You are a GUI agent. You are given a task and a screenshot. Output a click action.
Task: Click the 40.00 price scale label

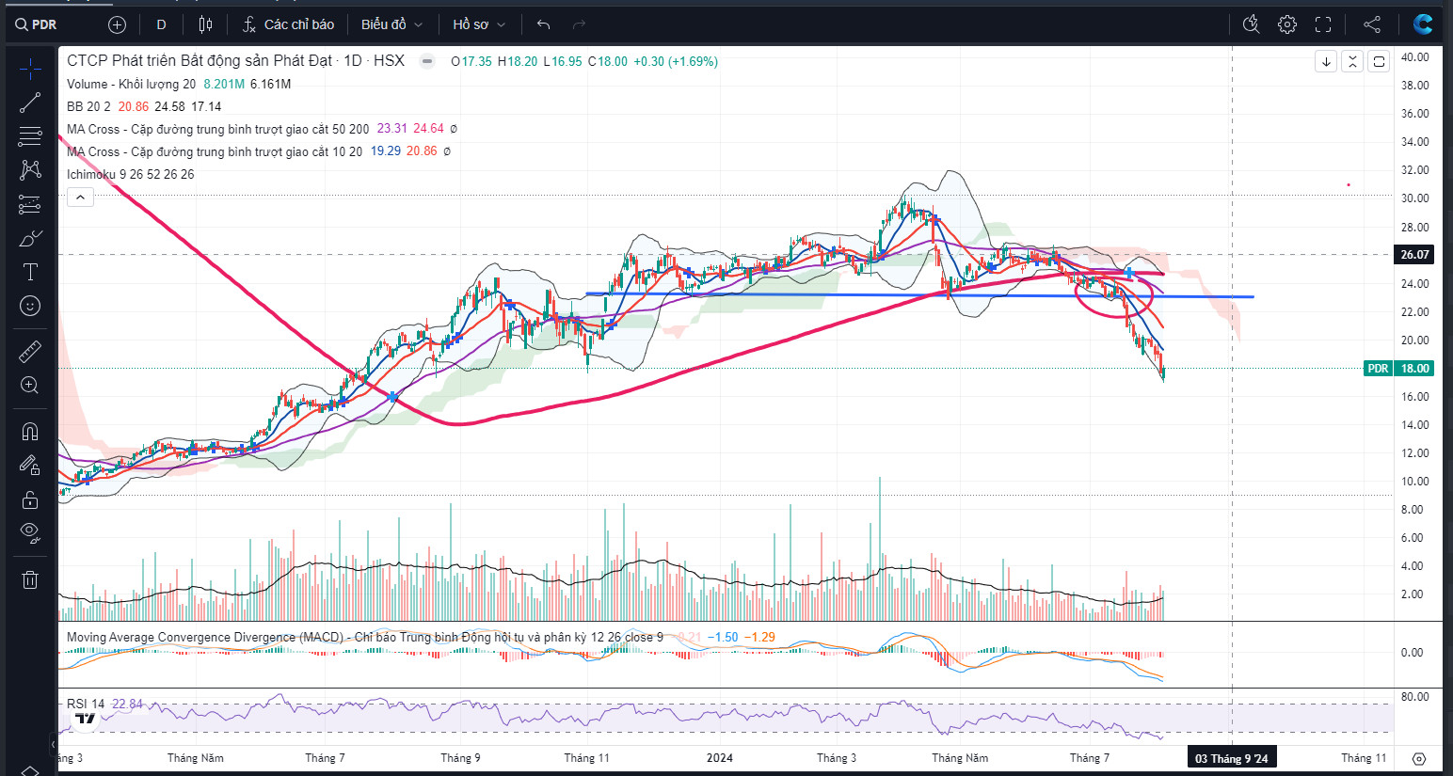1414,57
